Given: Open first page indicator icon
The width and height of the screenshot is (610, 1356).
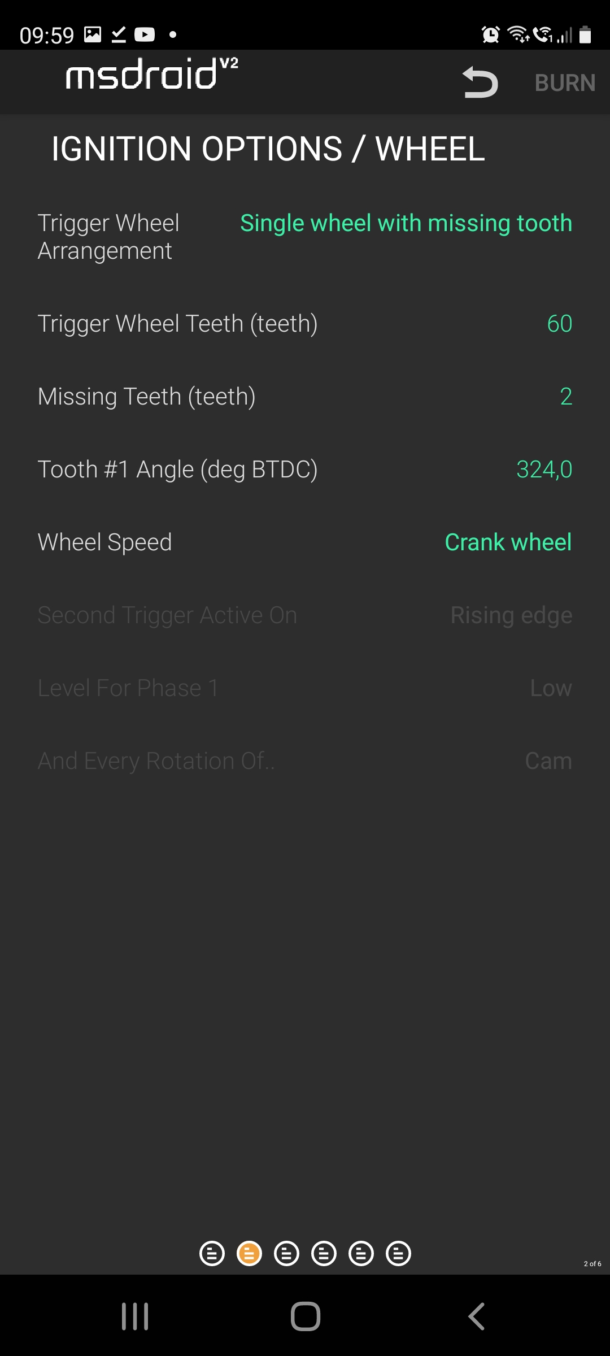Looking at the screenshot, I should click(x=212, y=1254).
